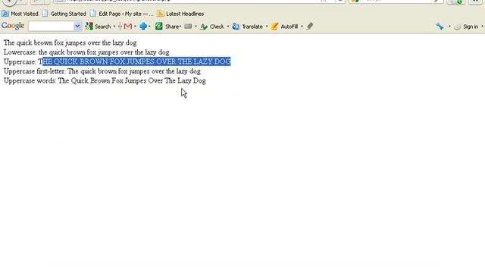This screenshot has width=485, height=273.
Task: Click the Check spelling ABC icon
Action: click(x=204, y=27)
